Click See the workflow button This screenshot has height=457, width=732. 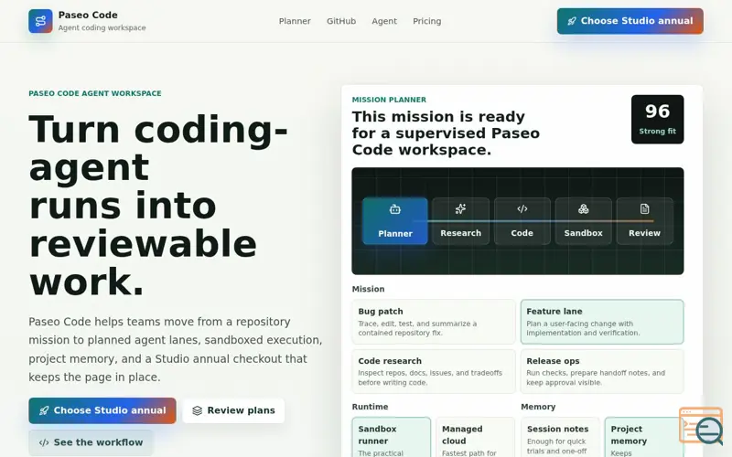click(91, 442)
